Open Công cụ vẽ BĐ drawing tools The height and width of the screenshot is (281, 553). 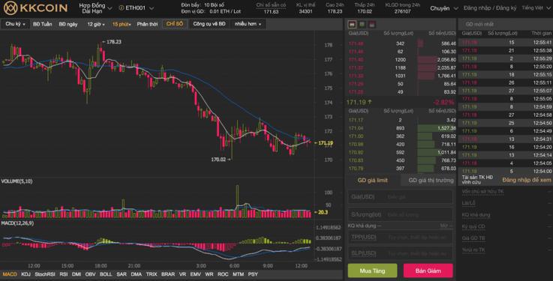[x=209, y=24]
